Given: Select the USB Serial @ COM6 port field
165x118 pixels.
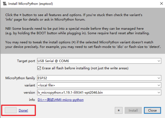Looking at the screenshot, I should (99, 61).
